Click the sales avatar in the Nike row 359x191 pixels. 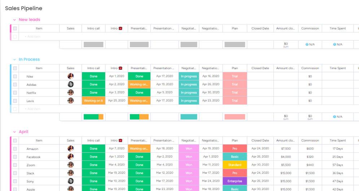click(x=71, y=76)
